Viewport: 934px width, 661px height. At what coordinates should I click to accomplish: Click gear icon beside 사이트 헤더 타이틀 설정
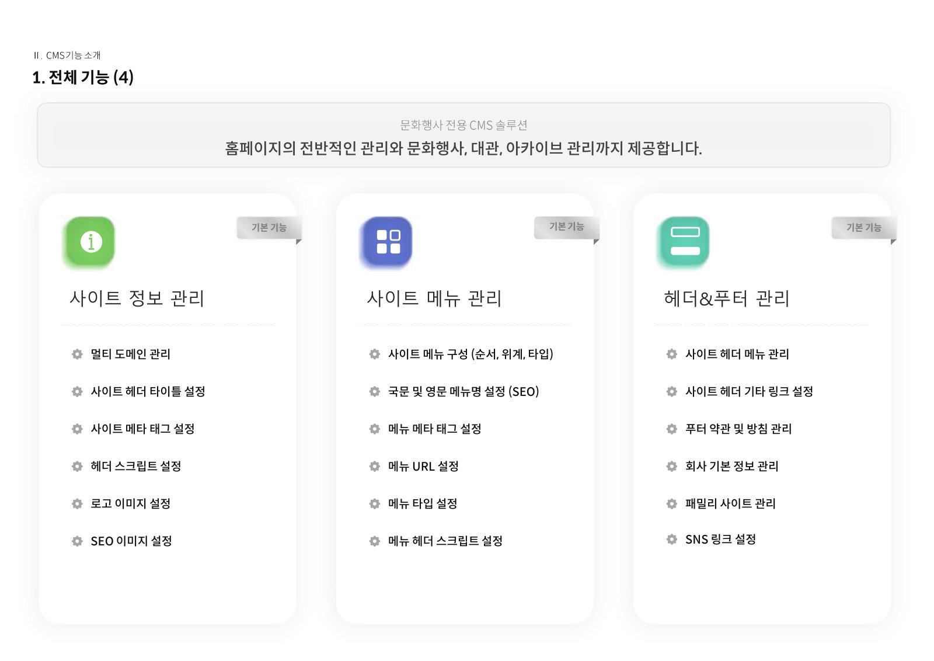[77, 391]
